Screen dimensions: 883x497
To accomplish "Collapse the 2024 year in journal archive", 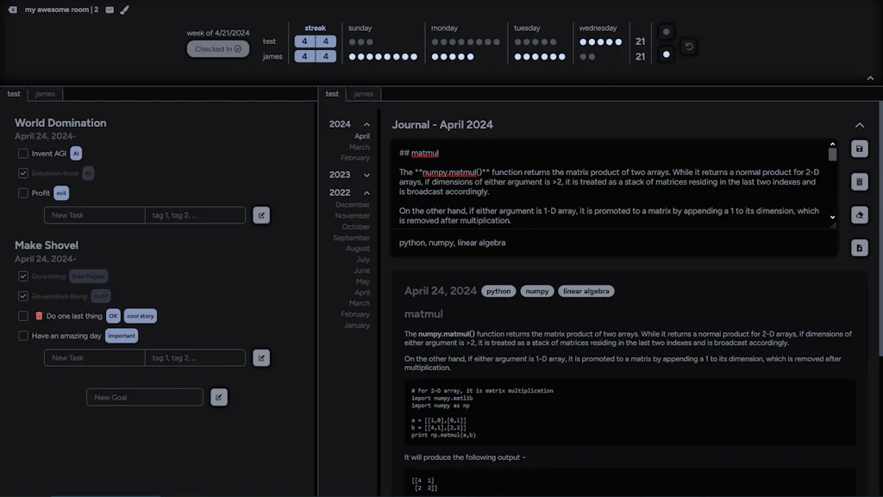I will (366, 124).
